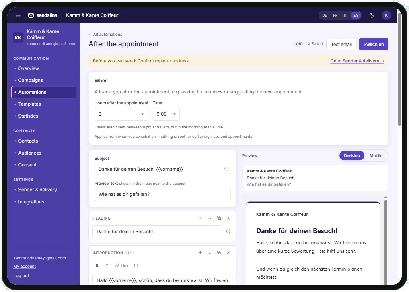Screen dimensions: 409x292
Task: Duplicate the Introduction block
Action: pos(219,253)
